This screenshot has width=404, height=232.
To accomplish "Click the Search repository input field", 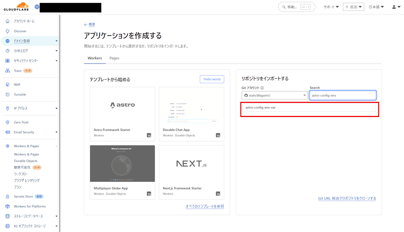I will click(343, 95).
